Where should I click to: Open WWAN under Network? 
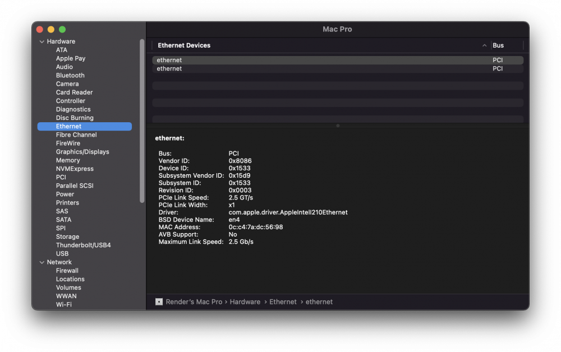66,297
